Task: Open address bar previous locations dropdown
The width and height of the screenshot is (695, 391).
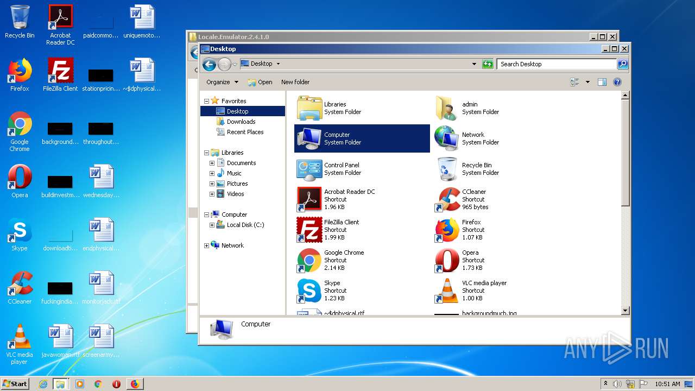Action: pos(474,64)
